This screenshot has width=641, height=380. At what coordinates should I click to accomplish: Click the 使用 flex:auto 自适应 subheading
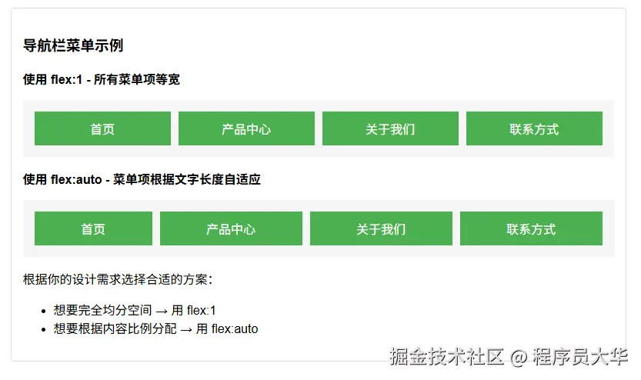click(x=142, y=179)
